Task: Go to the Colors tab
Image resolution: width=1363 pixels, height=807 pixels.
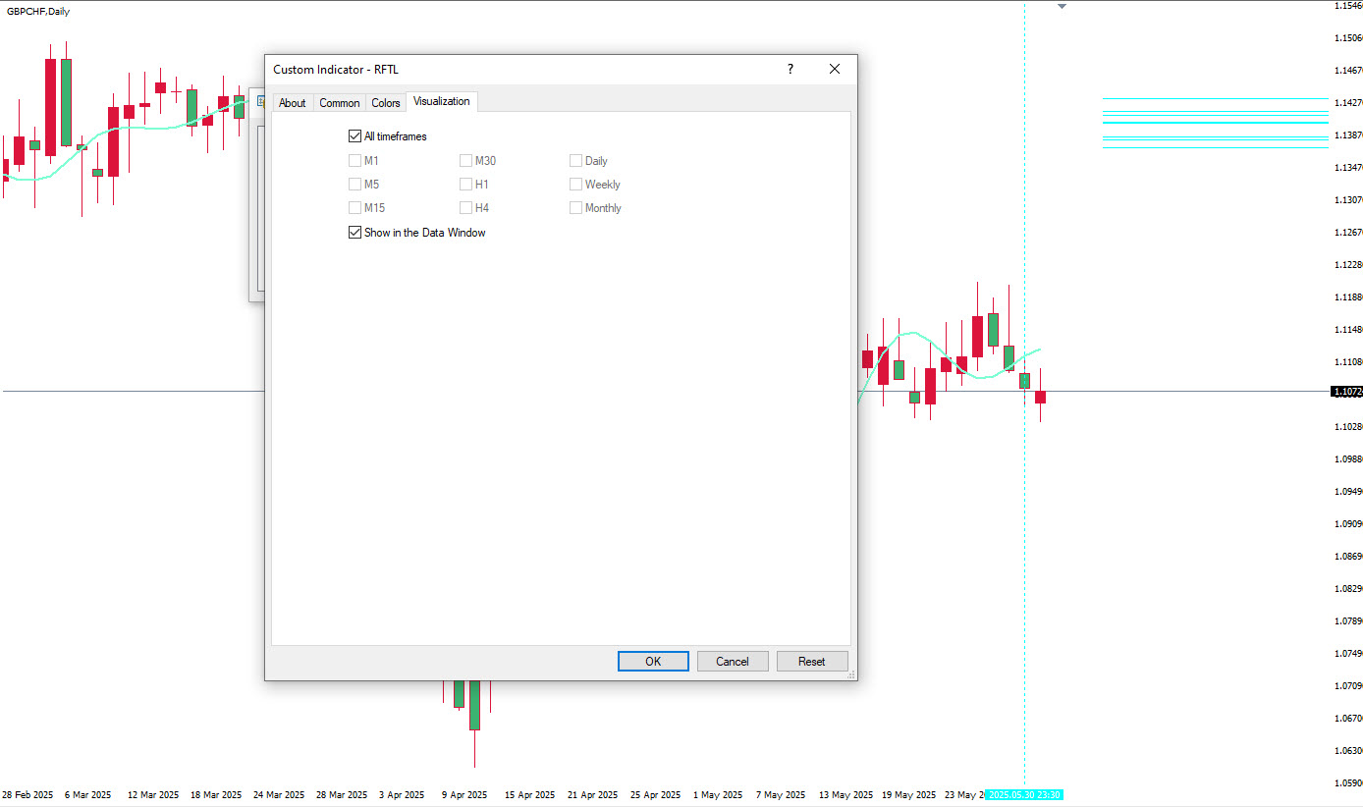Action: pyautogui.click(x=386, y=103)
